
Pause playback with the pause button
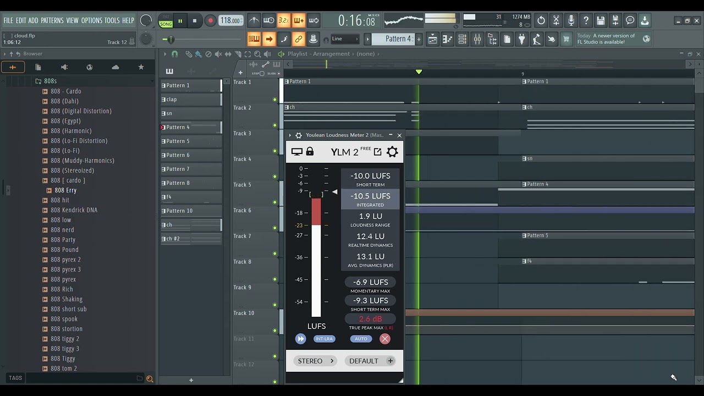tap(180, 21)
